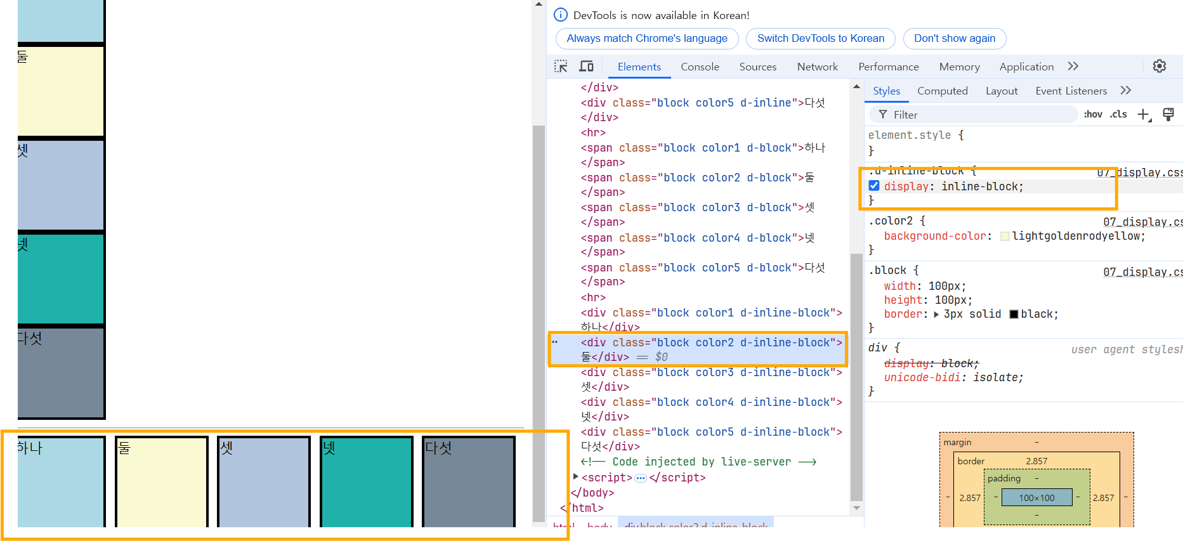Open 07_display.css link beside .color2 rule
This screenshot has height=541, width=1183.
1142,222
